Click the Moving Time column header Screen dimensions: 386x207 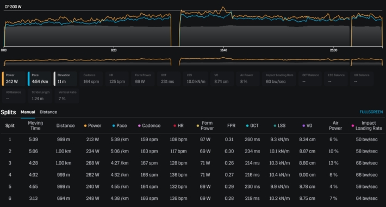(35, 126)
